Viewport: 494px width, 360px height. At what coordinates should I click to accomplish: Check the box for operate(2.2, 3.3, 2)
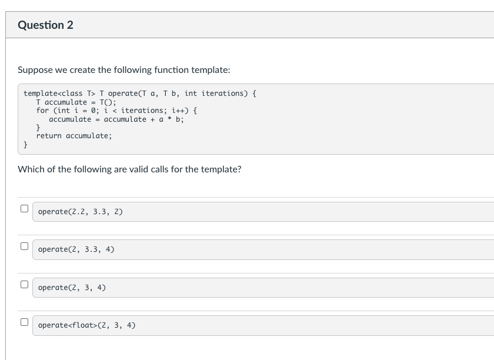(x=24, y=208)
